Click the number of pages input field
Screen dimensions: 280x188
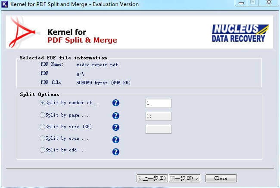[x=159, y=103]
